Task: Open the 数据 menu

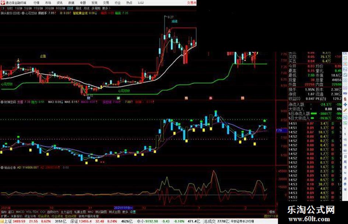Action: (71, 3)
